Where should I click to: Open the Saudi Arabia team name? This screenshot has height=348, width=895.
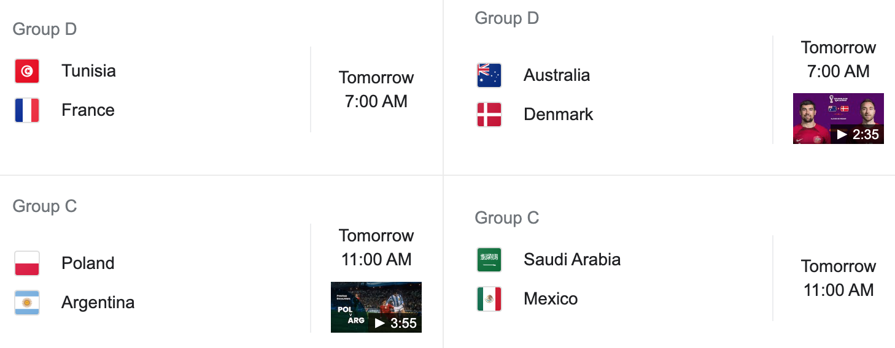pyautogui.click(x=571, y=260)
